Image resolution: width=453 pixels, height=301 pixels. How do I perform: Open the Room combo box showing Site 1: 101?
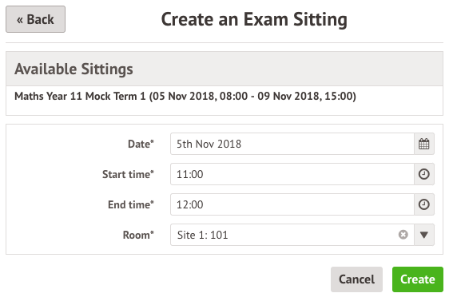[292, 235]
